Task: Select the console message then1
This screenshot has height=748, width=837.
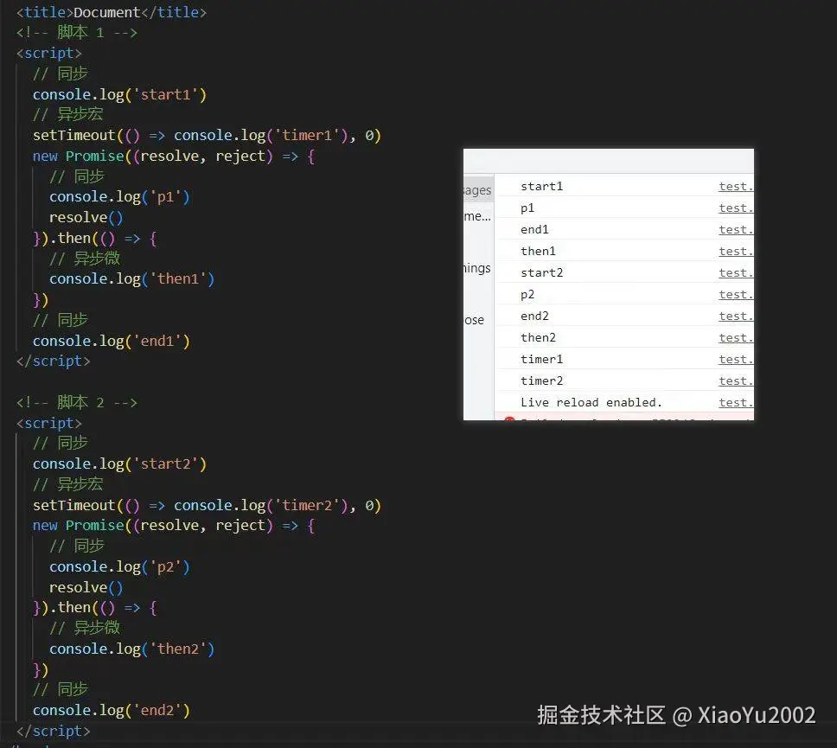Action: (x=538, y=251)
